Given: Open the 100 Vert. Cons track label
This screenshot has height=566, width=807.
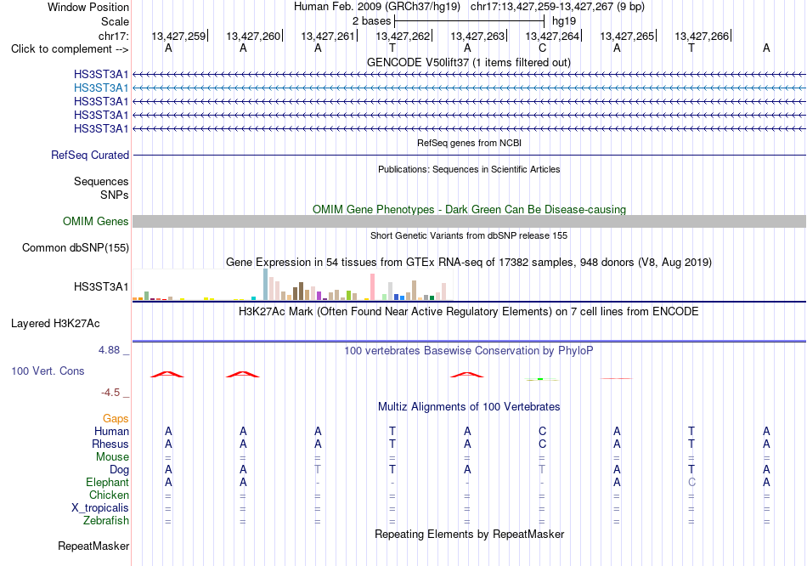Looking at the screenshot, I should [x=48, y=371].
